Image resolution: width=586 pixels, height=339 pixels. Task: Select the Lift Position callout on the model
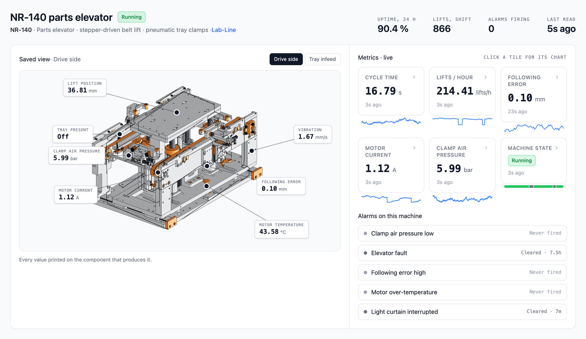[85, 87]
